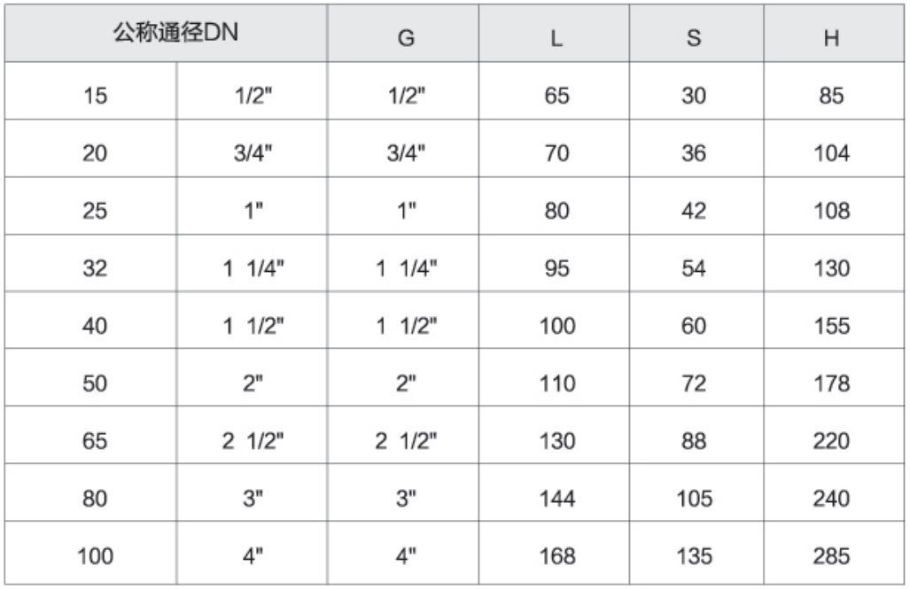Click S value 54 in DN 32 row
910x589 pixels.
pyautogui.click(x=697, y=263)
